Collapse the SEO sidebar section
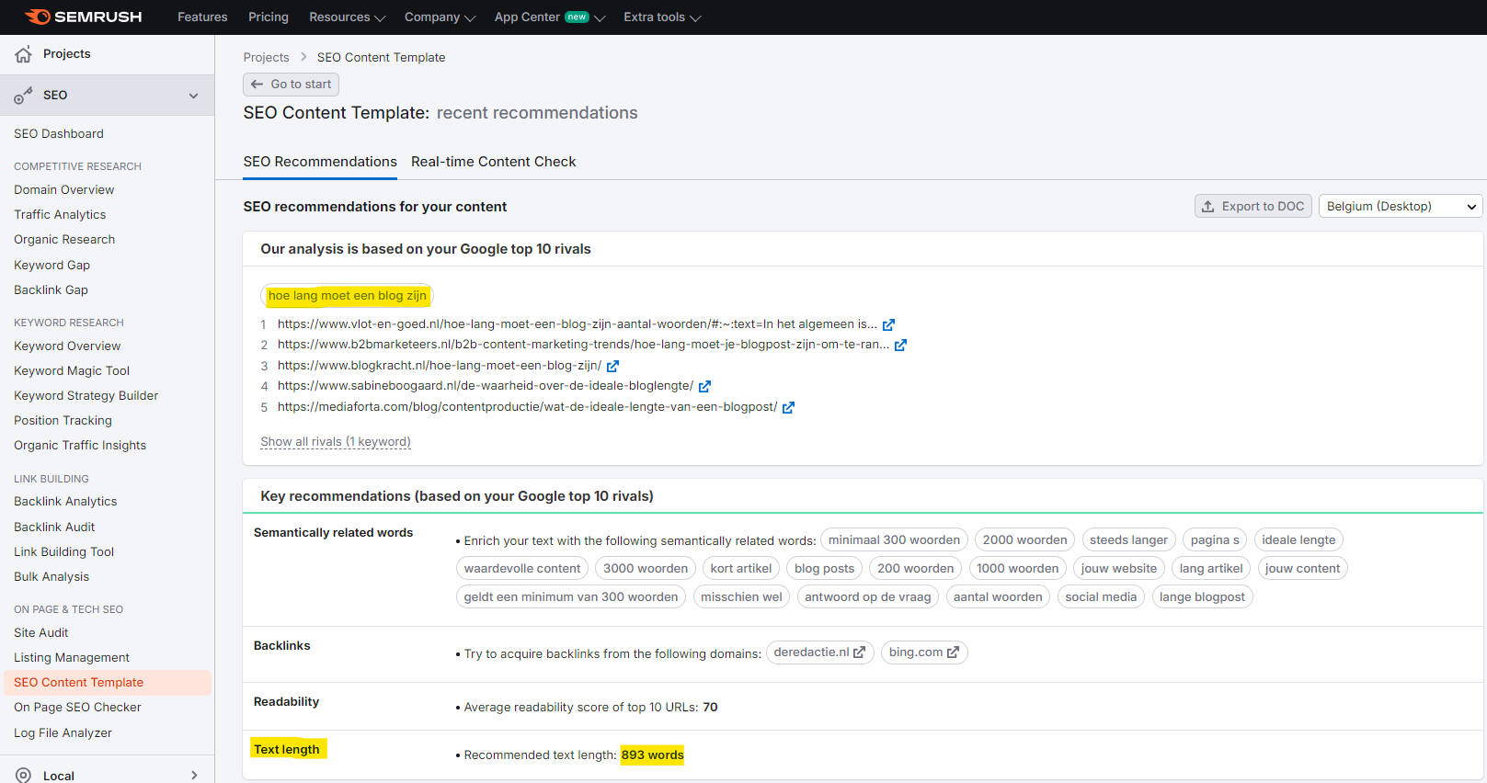The width and height of the screenshot is (1487, 783). coord(193,96)
